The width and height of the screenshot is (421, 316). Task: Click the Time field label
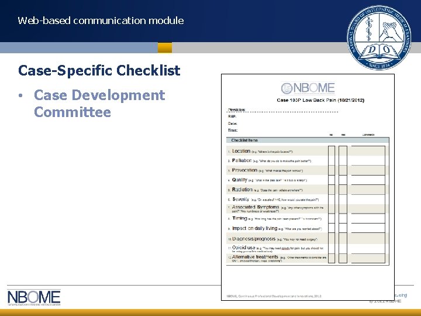point(233,130)
